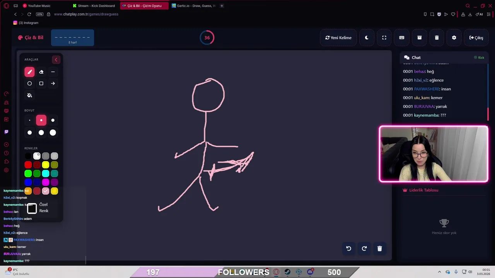Open the archive box icon
This screenshot has width=495, height=278.
coord(419,37)
